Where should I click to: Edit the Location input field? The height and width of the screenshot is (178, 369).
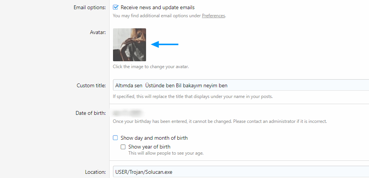241,172
